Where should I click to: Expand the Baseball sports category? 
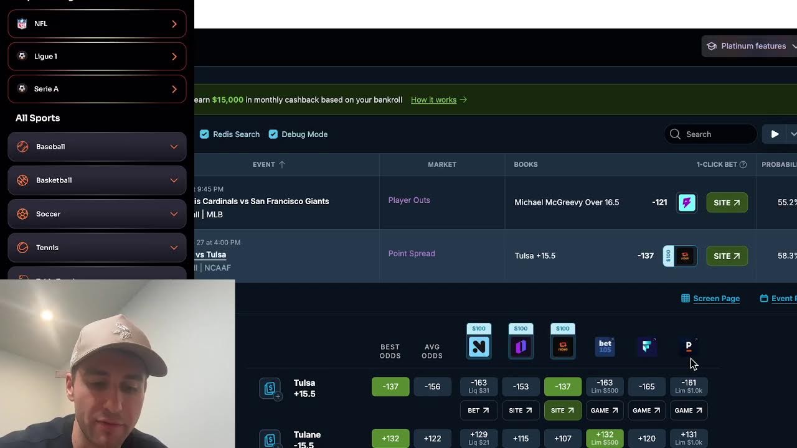pyautogui.click(x=97, y=147)
